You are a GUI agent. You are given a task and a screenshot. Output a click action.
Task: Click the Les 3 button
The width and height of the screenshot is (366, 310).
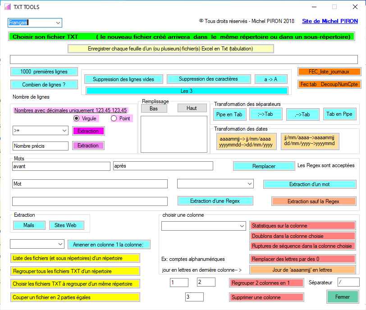187,91
